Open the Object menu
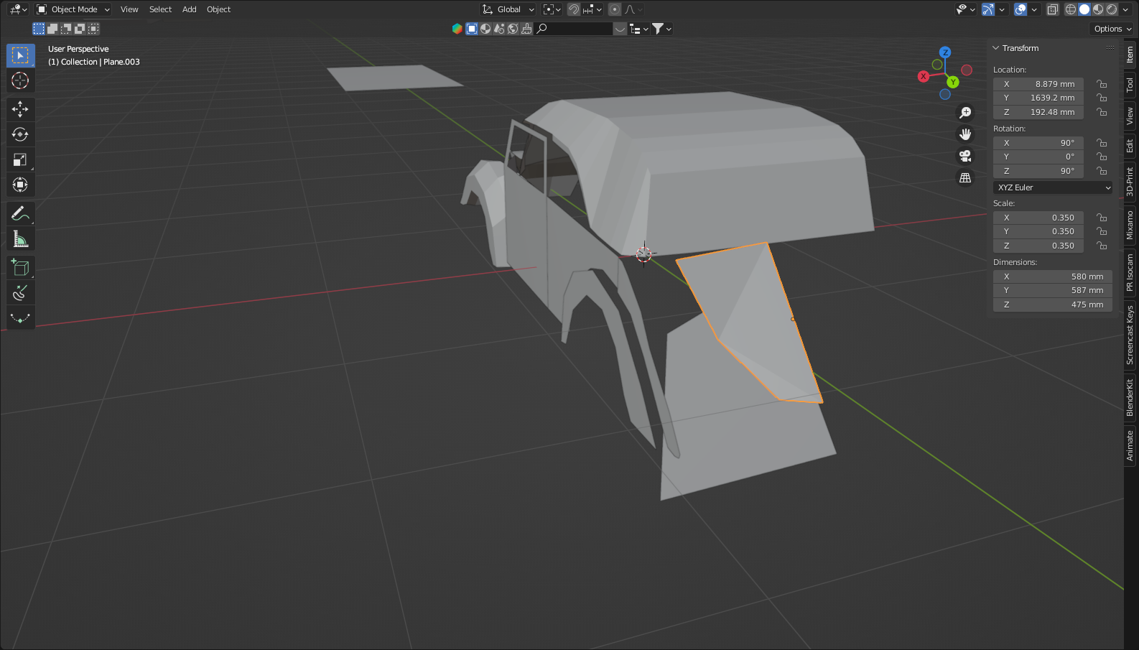Image resolution: width=1139 pixels, height=650 pixels. coord(218,9)
